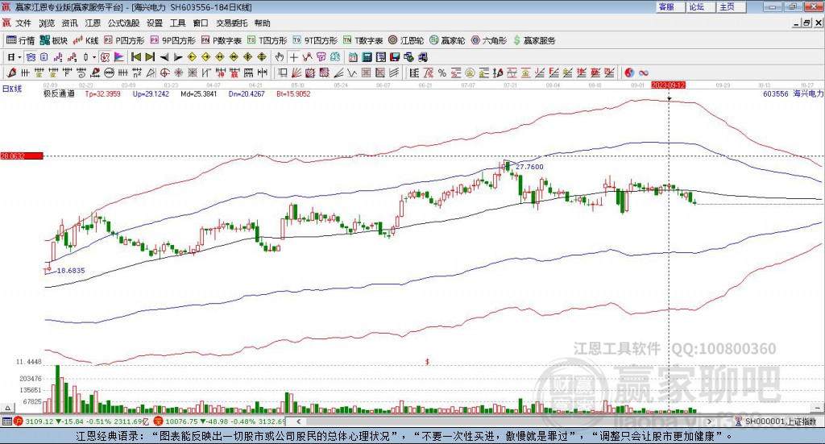Click the red-blue yin-yang icon

[x=628, y=73]
